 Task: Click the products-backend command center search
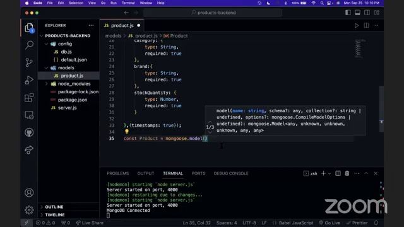(x=213, y=13)
